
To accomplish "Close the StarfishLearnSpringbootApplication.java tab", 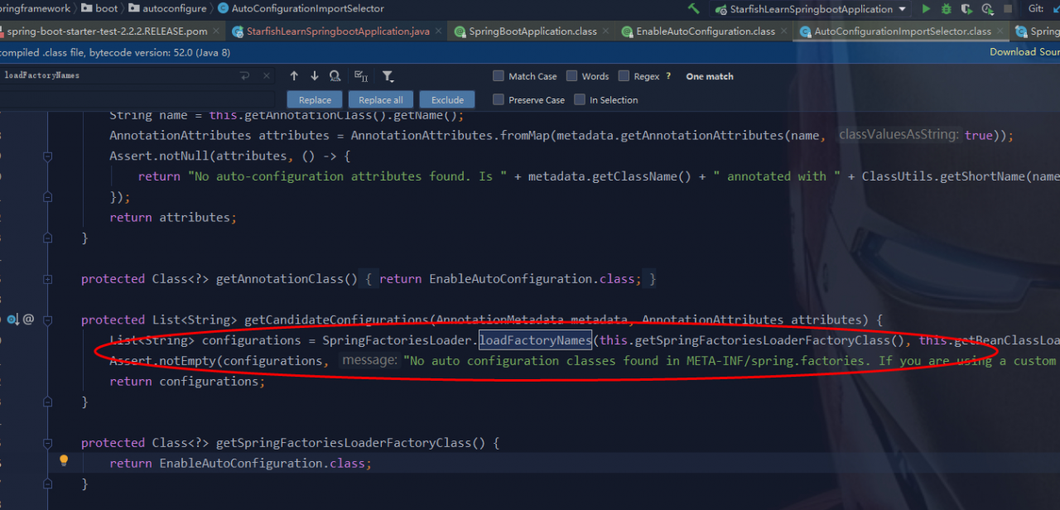I will (439, 31).
